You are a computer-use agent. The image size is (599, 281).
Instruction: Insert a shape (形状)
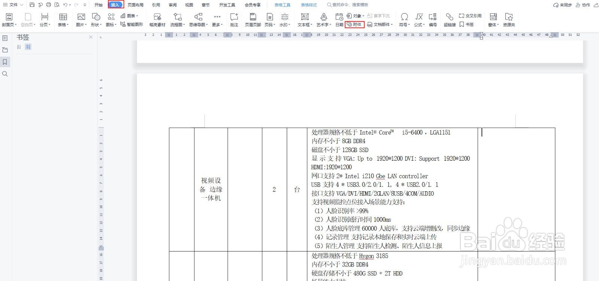(96, 20)
